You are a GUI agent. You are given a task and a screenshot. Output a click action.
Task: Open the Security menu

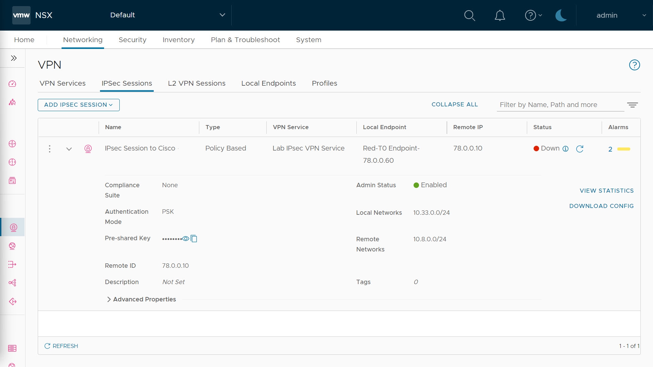[x=132, y=40]
